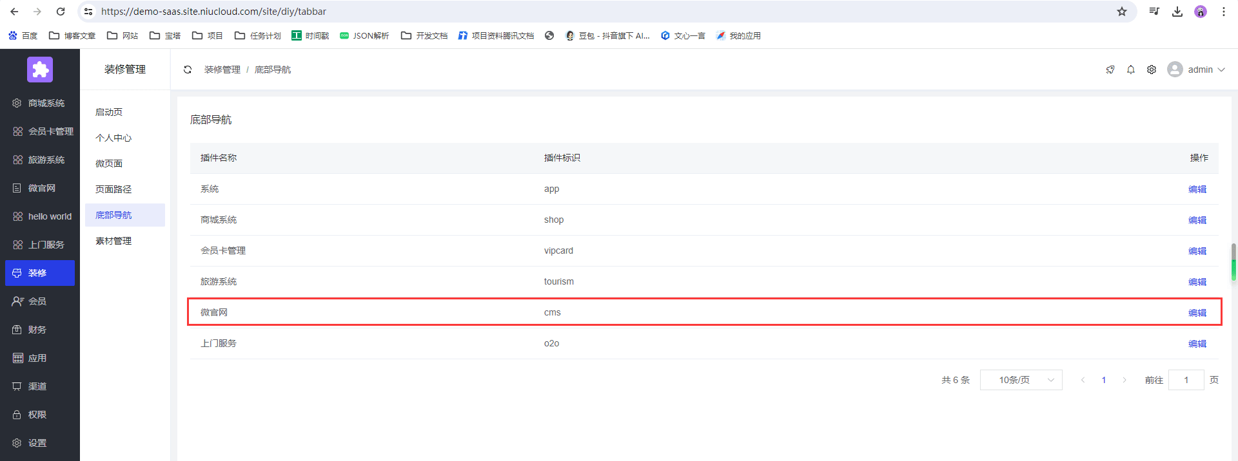
Task: Click the page jump number input field
Action: pyautogui.click(x=1186, y=380)
